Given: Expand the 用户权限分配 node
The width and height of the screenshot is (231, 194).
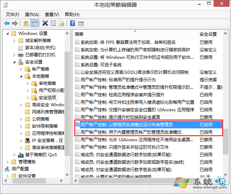Looking at the screenshot, I should coord(28,91).
